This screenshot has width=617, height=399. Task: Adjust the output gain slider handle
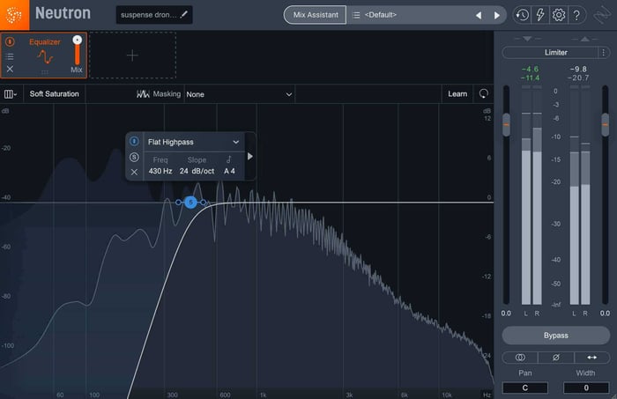tap(606, 124)
